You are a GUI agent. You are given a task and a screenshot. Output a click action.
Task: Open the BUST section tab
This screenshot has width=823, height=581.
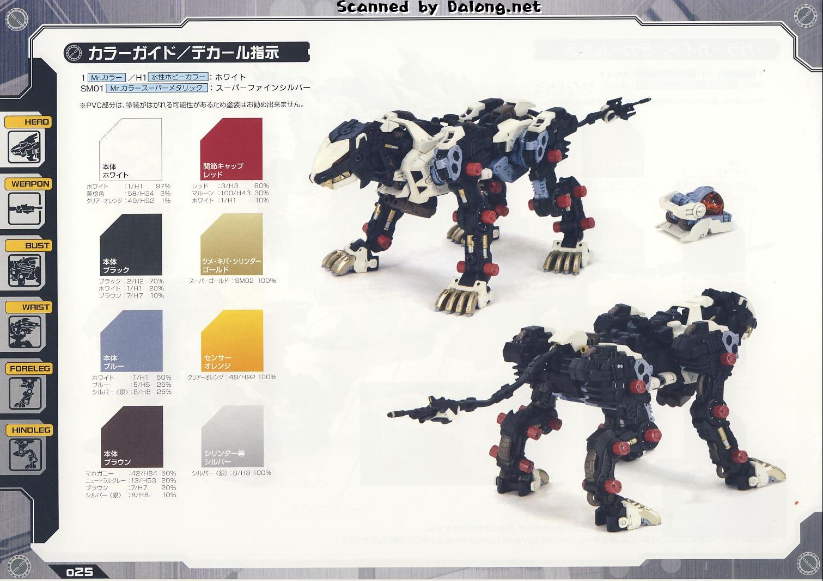point(28,245)
